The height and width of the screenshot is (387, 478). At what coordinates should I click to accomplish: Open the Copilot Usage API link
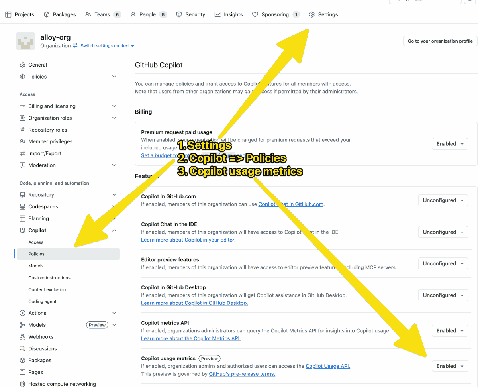pos(327,366)
